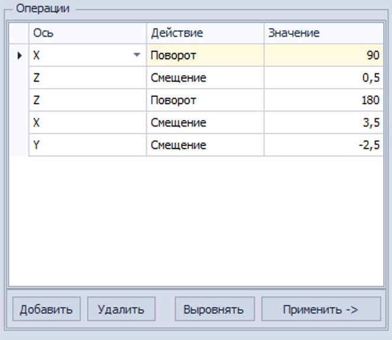Screen dimensions: 392x340
Task: Select Z axis cell in Смещение 0,5 row
Action: point(88,77)
